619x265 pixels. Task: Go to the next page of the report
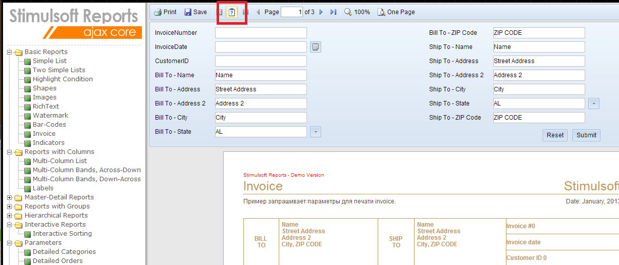coord(321,12)
